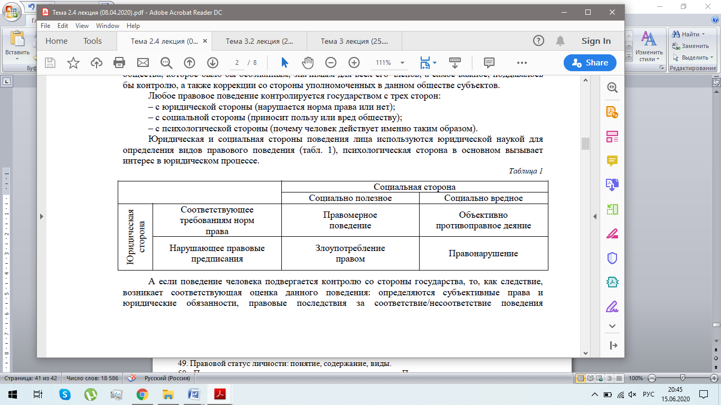This screenshot has height=405, width=721.
Task: Switch to Тема 3 лекция (25 tab
Action: click(x=354, y=41)
